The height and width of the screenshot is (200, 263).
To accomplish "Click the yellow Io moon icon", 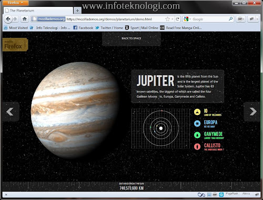I will tap(197, 112).
